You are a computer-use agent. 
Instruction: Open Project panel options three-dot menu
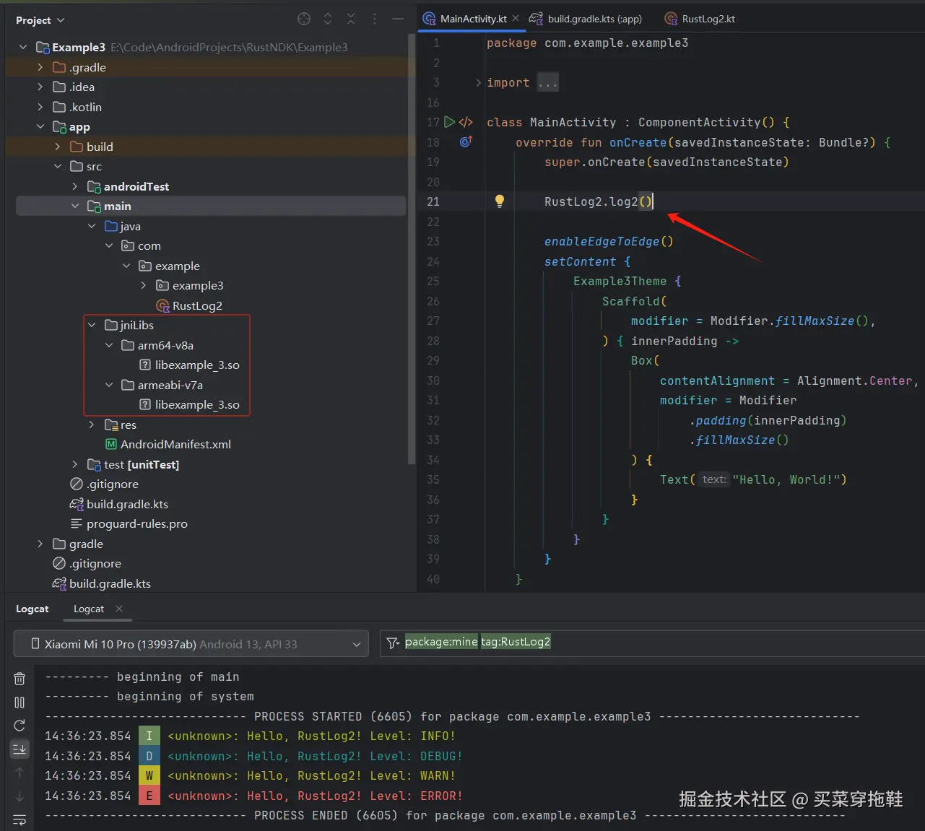coord(374,19)
